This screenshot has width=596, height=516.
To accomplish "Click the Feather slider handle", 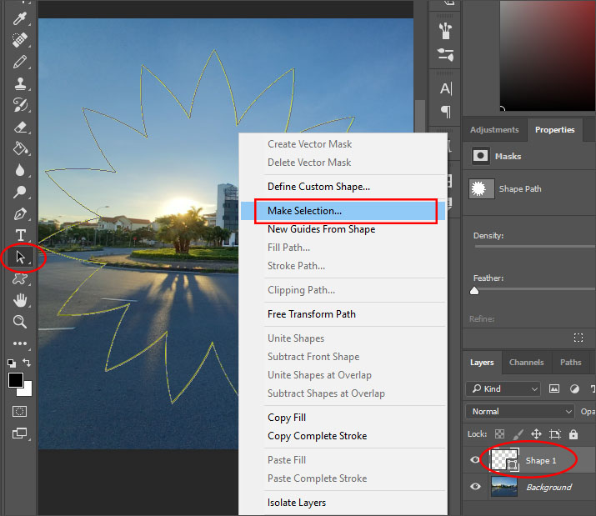I will coord(474,291).
